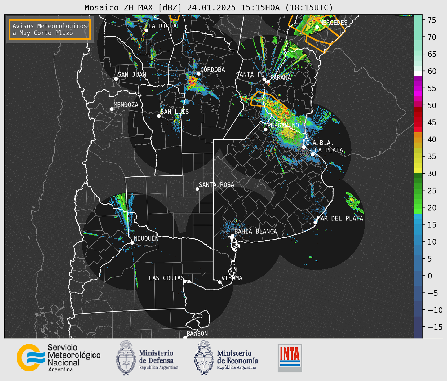Click the 45 dBZ red colorbar segment
This screenshot has height=381, width=447.
(x=418, y=122)
